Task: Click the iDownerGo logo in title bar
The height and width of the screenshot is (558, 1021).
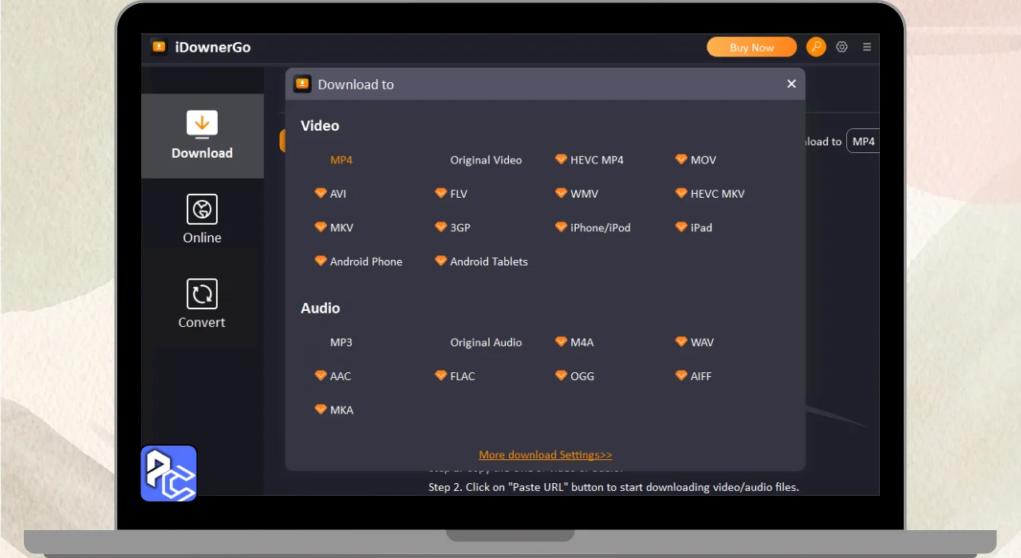Action: tap(159, 47)
